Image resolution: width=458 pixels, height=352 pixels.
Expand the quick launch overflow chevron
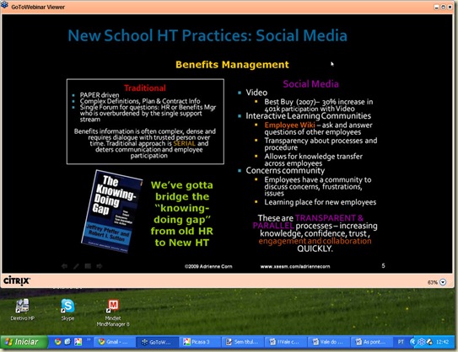click(x=89, y=339)
